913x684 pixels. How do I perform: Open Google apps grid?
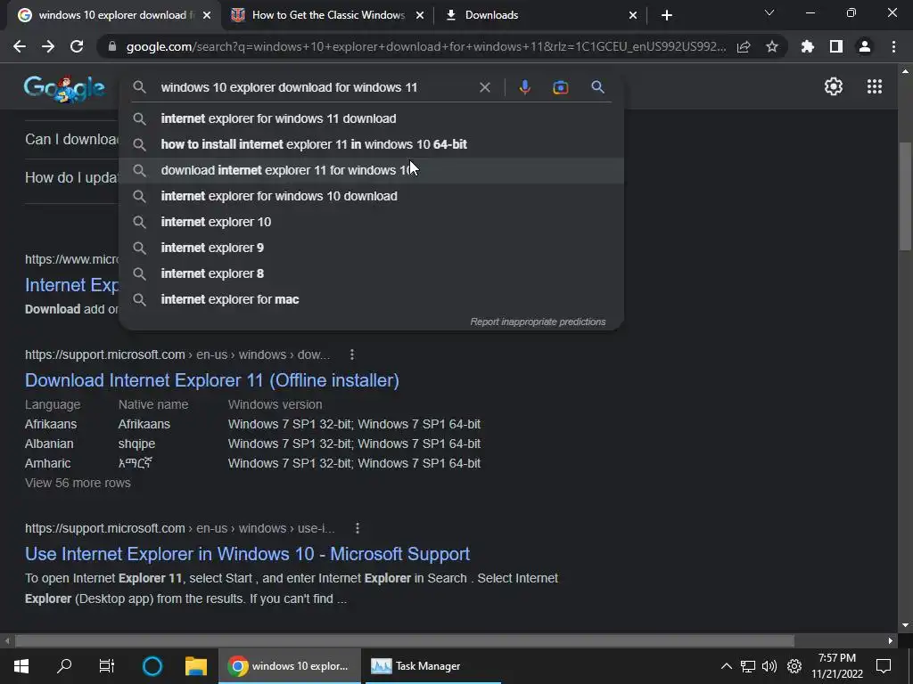coord(875,86)
